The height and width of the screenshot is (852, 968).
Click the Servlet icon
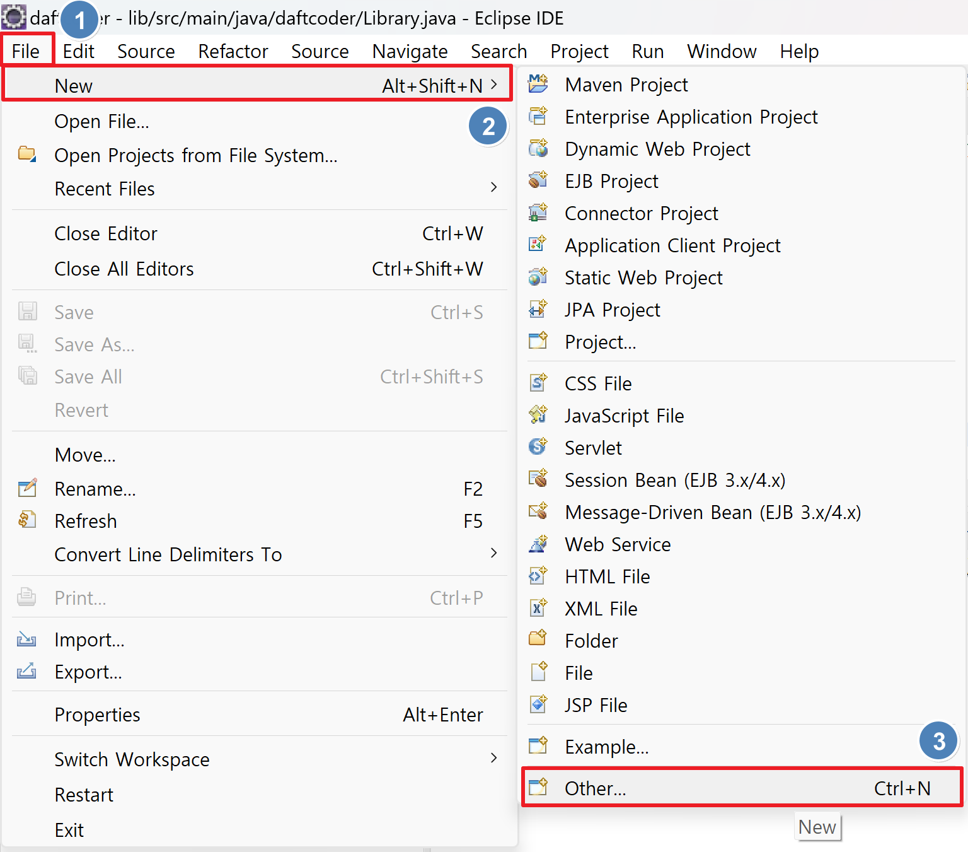click(x=538, y=447)
